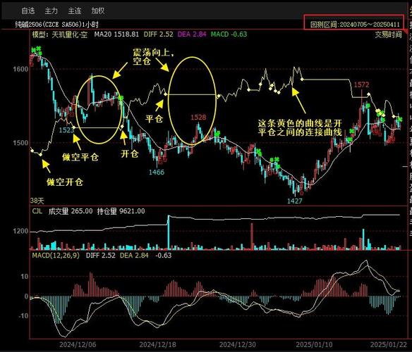Click the 2024/12/30 date on time axis
The width and height of the screenshot is (412, 352).
238,344
